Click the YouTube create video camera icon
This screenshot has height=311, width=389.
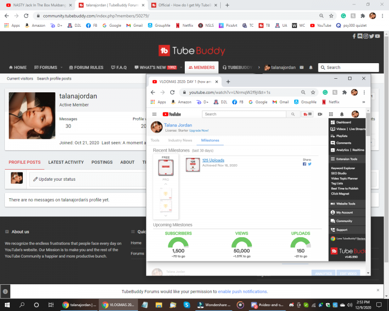pos(320,114)
